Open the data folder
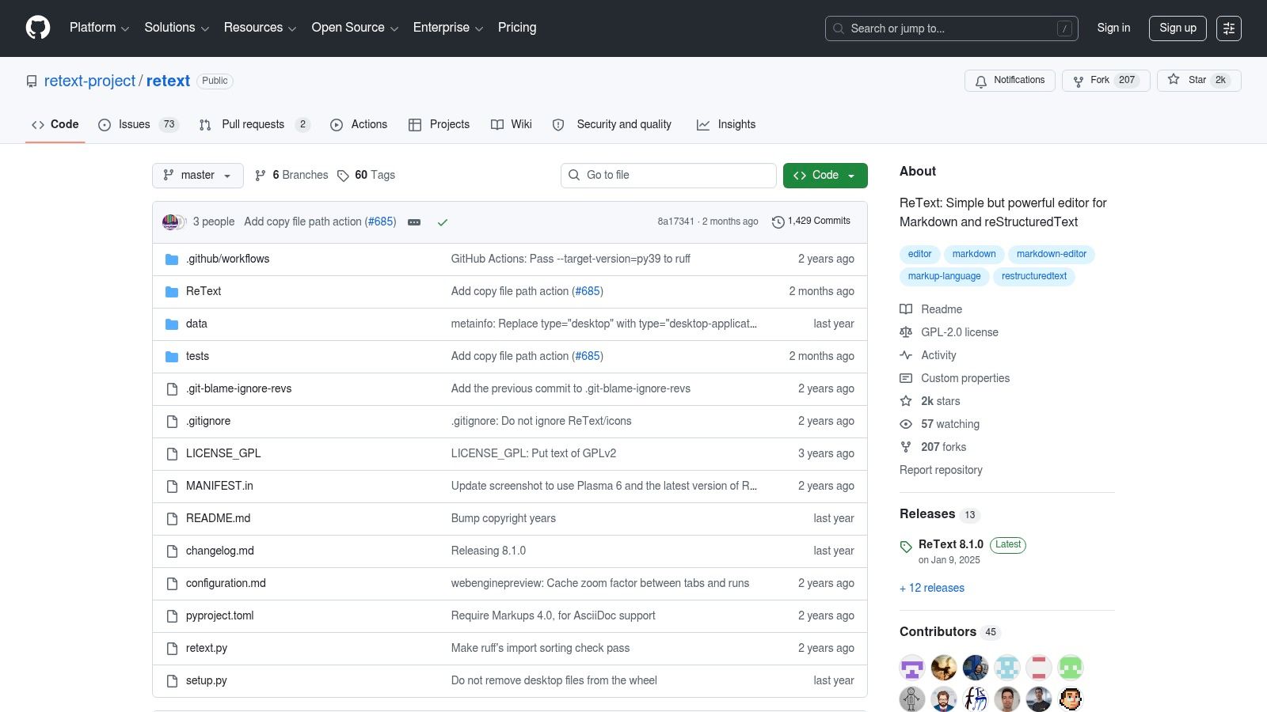This screenshot has height=712, width=1267. [x=196, y=324]
